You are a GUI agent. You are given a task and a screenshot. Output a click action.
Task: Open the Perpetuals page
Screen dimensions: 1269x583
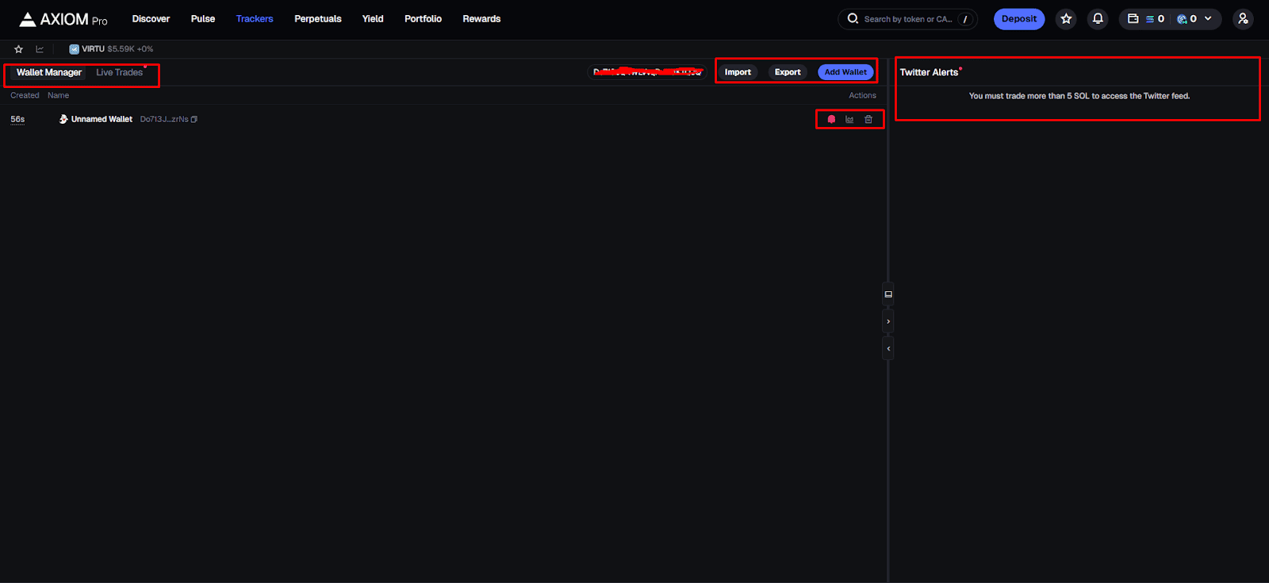coord(318,19)
